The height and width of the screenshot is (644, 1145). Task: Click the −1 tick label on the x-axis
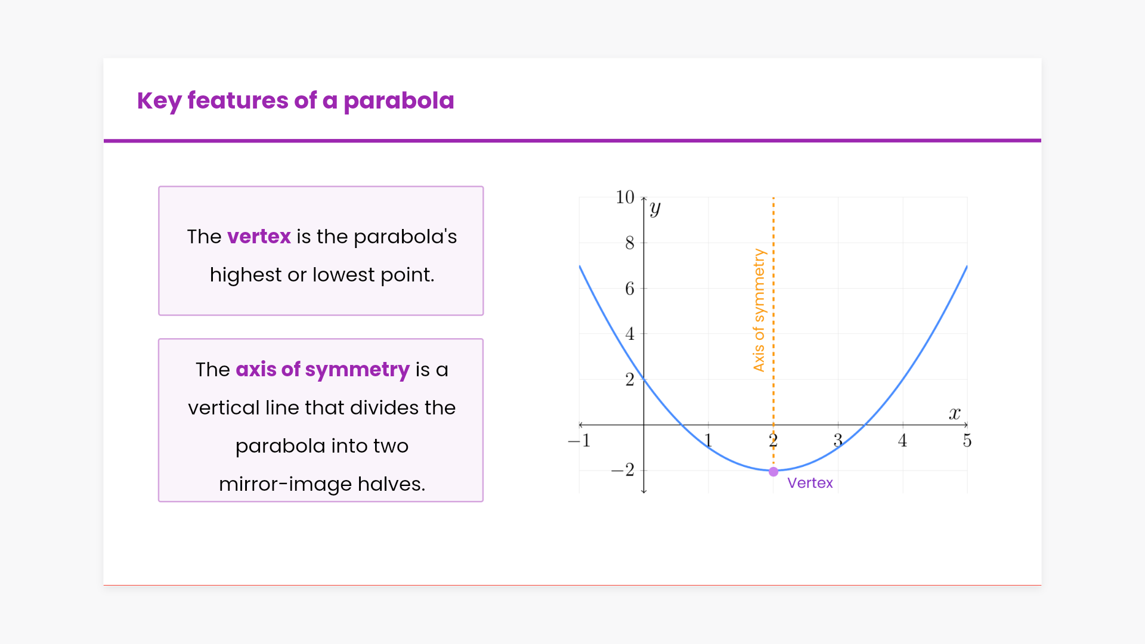[x=579, y=441]
